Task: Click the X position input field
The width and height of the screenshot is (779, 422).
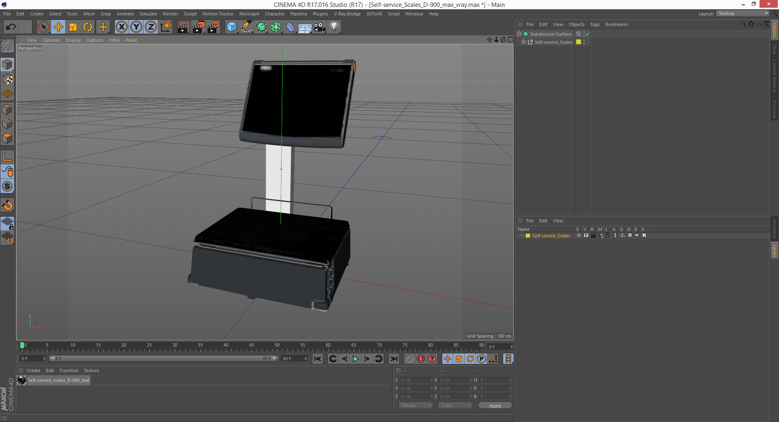Action: (416, 380)
